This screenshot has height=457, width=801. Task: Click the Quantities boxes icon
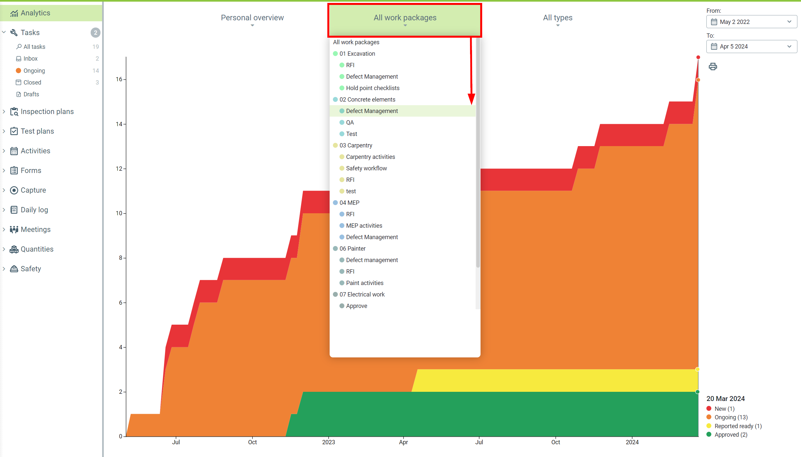[x=14, y=249]
